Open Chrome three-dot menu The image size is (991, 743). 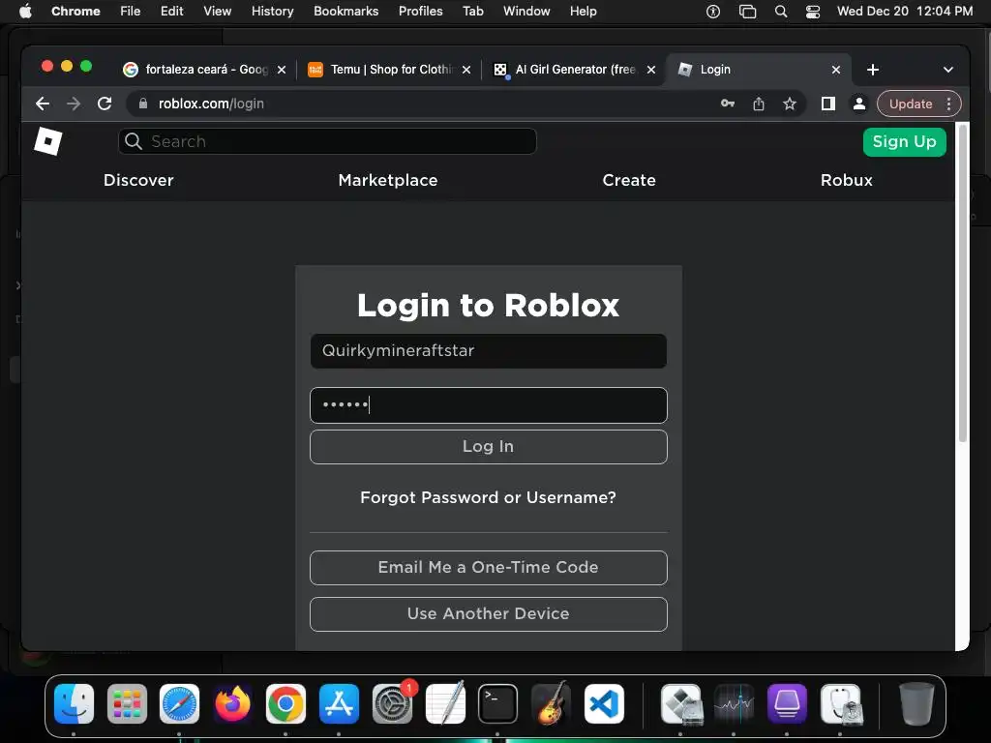(x=948, y=104)
